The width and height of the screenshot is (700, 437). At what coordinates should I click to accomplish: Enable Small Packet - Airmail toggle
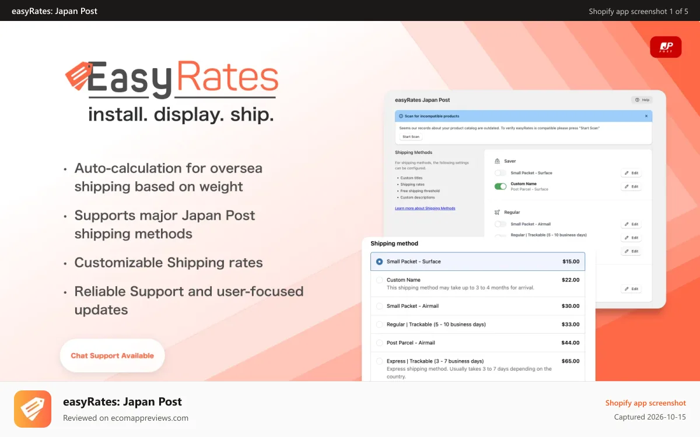tap(501, 224)
